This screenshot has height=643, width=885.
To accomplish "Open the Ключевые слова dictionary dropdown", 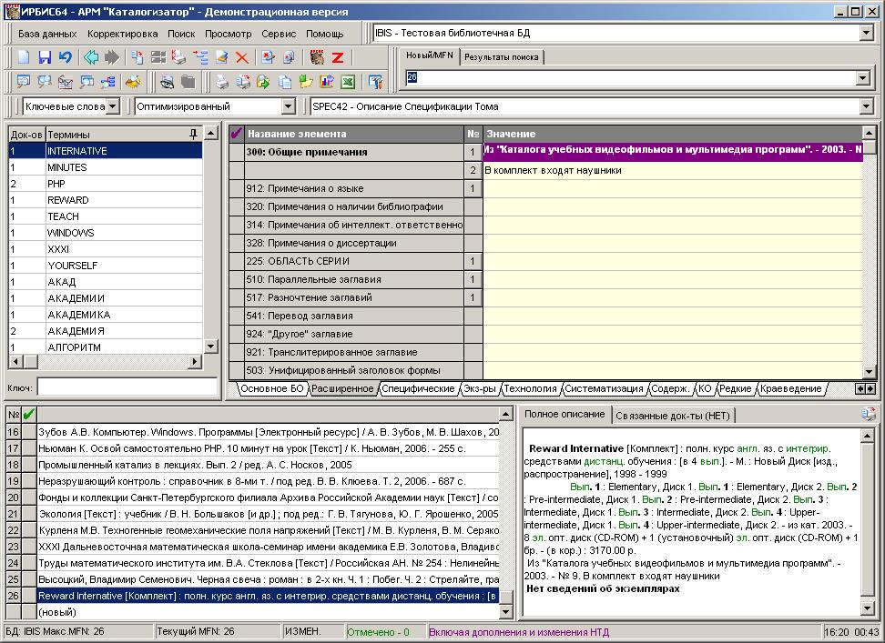I will [112, 106].
